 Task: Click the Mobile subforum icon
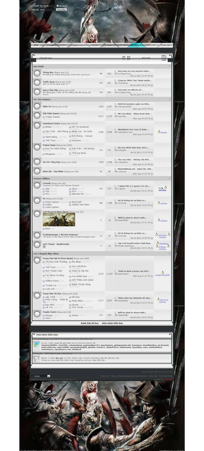point(44,127)
